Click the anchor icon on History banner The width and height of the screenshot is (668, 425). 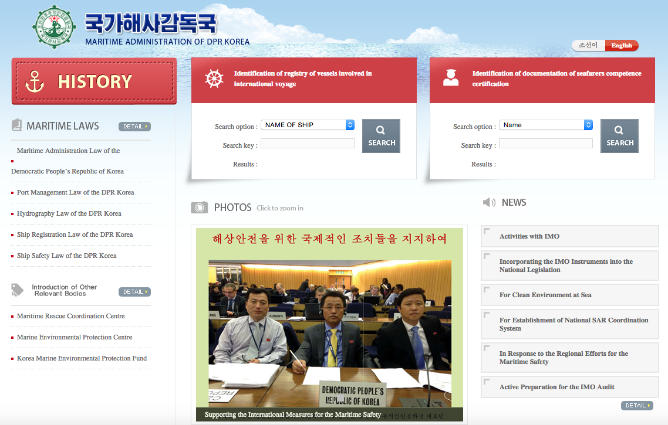click(35, 81)
